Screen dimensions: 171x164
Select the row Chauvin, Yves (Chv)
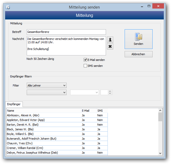(57, 143)
